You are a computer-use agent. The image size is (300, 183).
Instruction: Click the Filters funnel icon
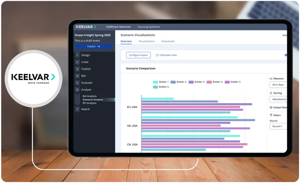pos(271,115)
